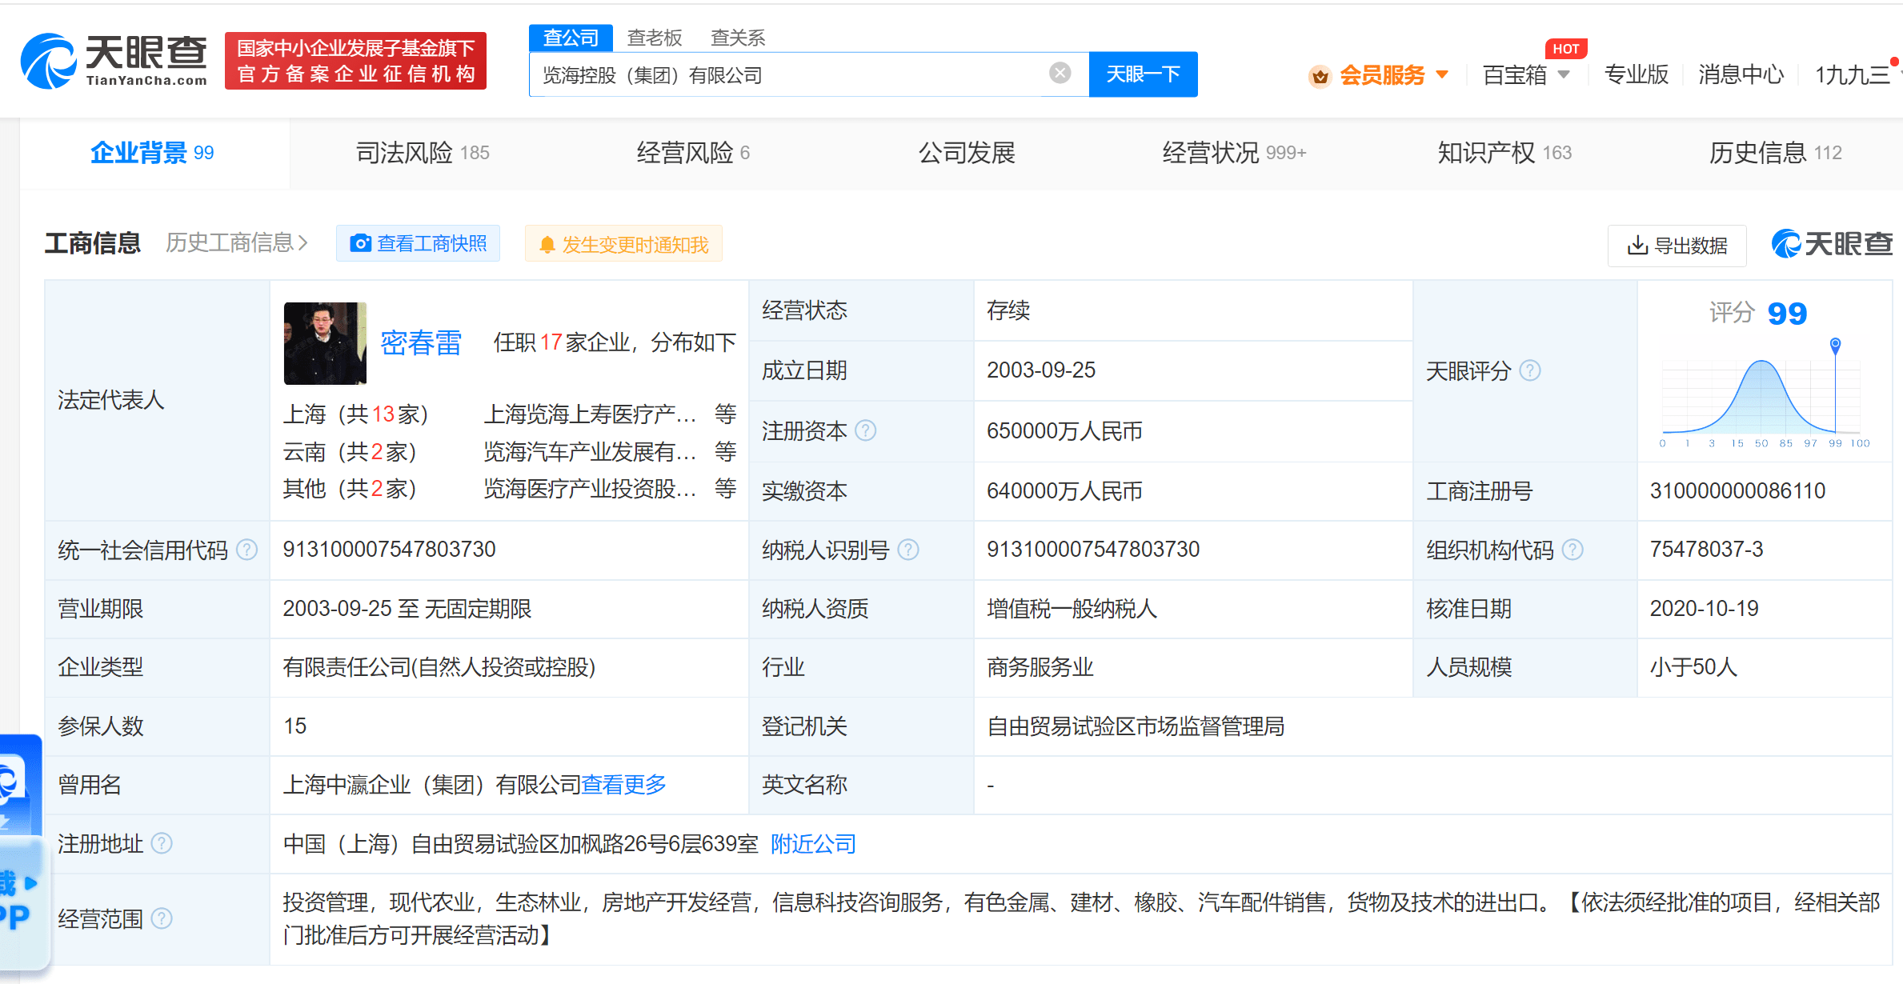Image resolution: width=1903 pixels, height=984 pixels.
Task: Open the 企业背景 tab
Action: pyautogui.click(x=152, y=153)
